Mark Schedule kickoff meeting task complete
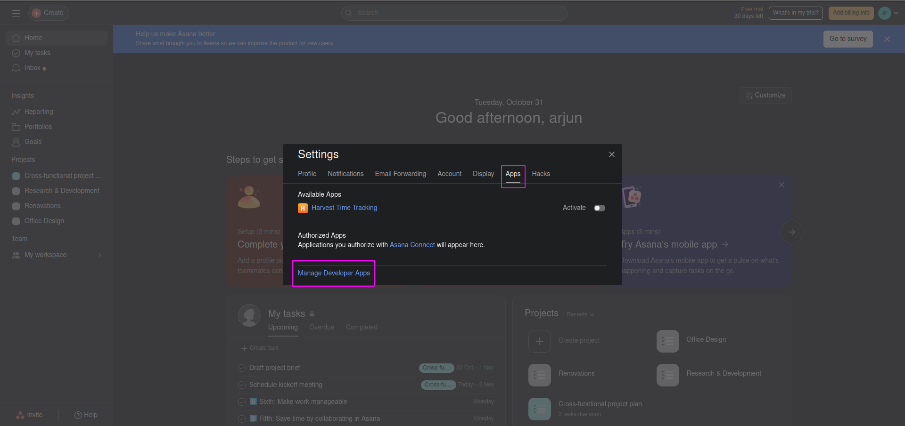This screenshot has width=905, height=426. pyautogui.click(x=242, y=385)
